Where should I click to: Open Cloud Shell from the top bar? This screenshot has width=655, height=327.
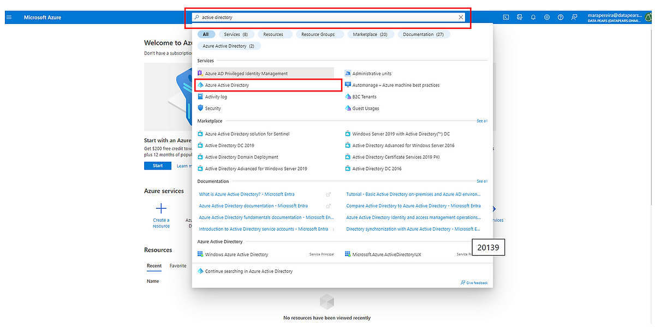(506, 17)
